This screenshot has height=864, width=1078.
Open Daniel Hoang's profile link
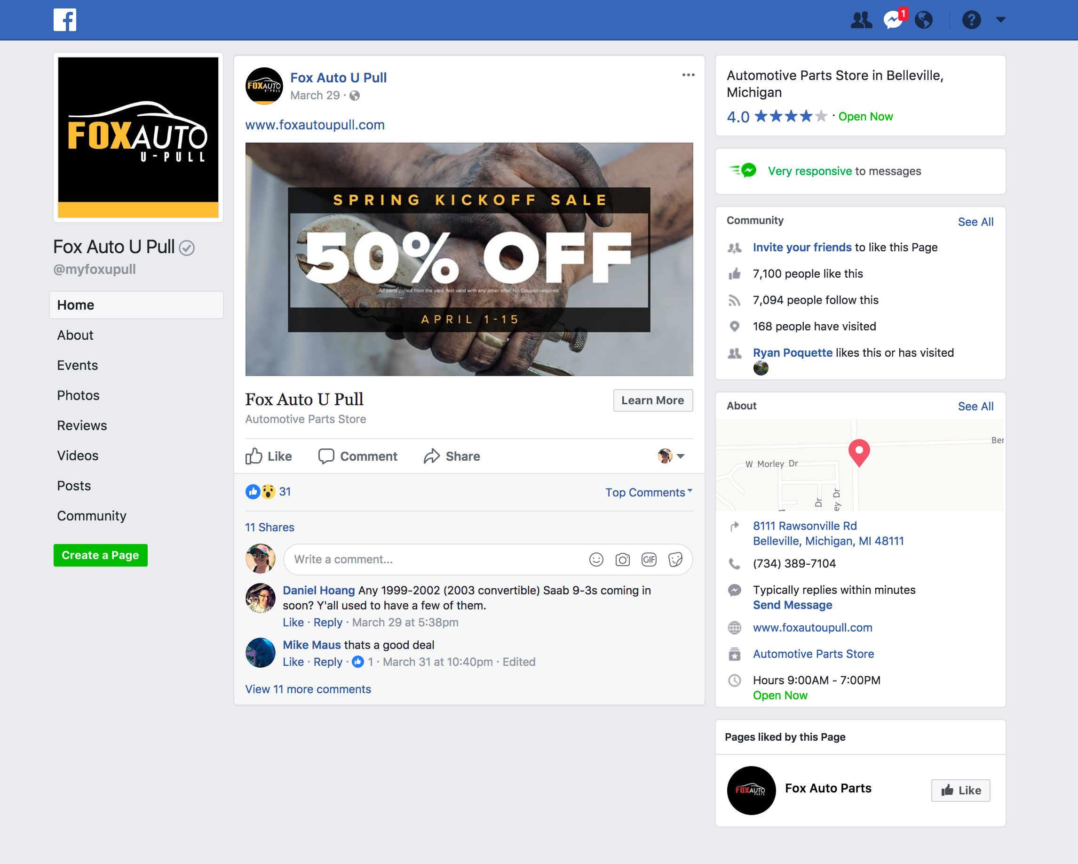pos(318,590)
